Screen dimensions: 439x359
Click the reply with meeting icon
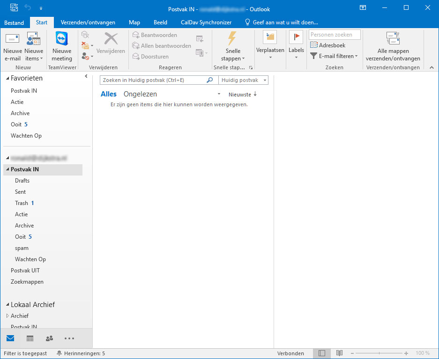click(200, 39)
